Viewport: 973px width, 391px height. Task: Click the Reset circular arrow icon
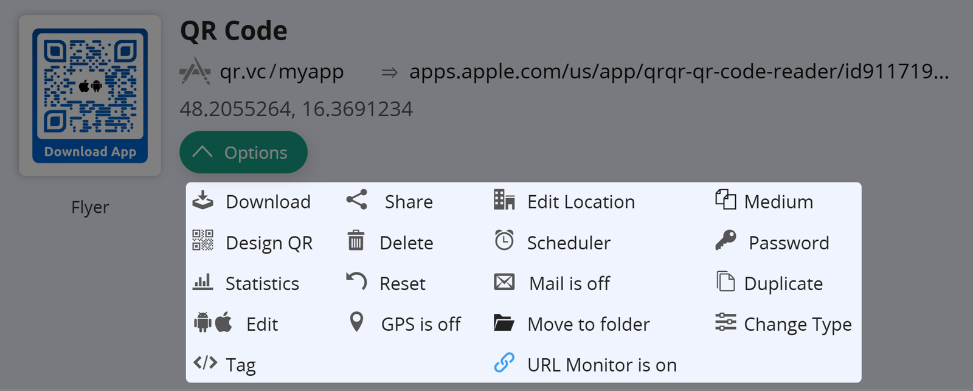tap(357, 282)
